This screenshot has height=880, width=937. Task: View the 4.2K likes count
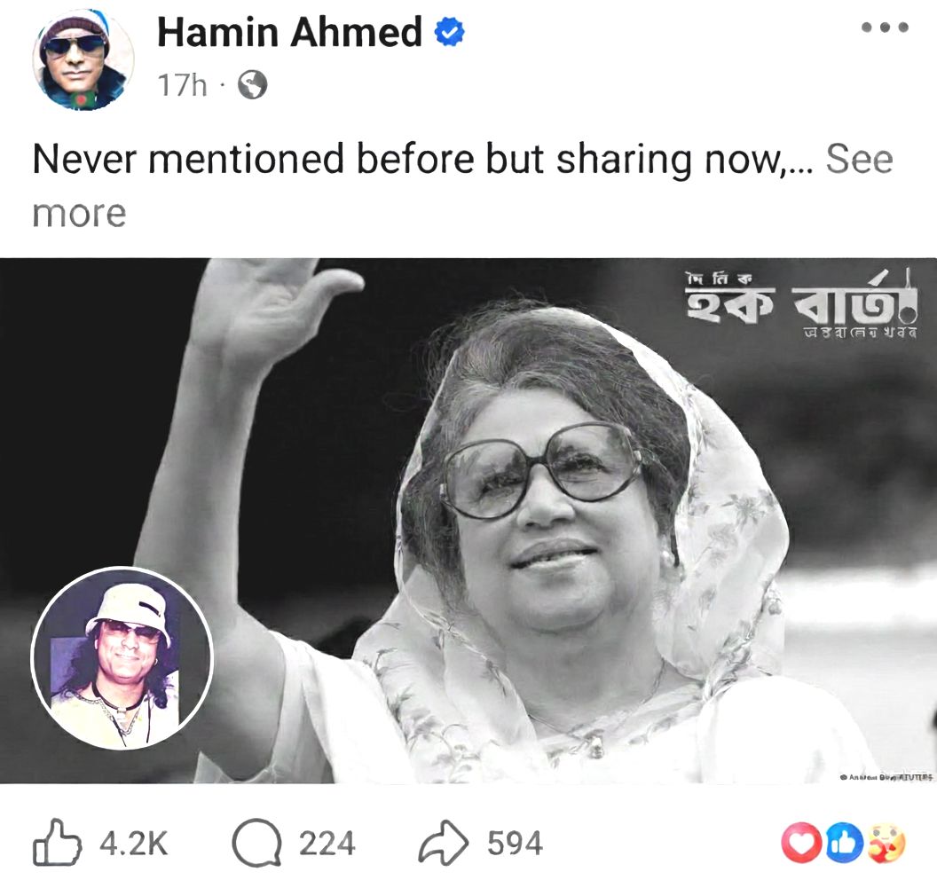pyautogui.click(x=134, y=844)
